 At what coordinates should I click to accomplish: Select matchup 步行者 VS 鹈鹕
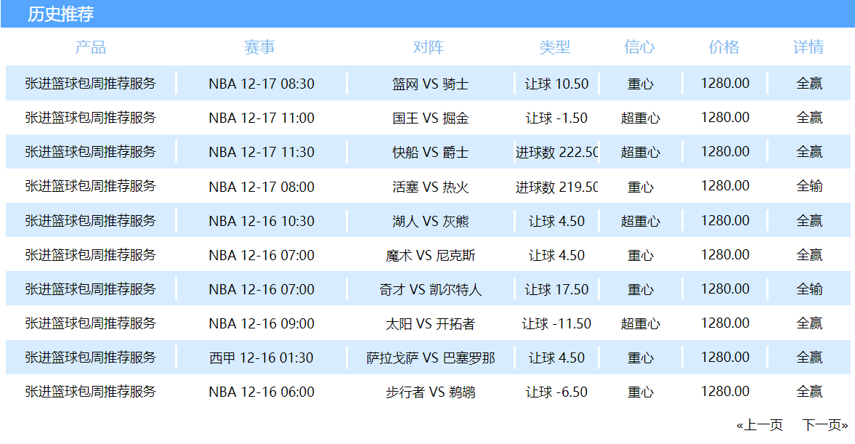tap(431, 392)
